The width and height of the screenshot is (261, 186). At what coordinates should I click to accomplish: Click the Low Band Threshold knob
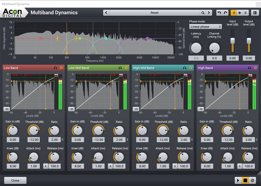tap(34, 130)
